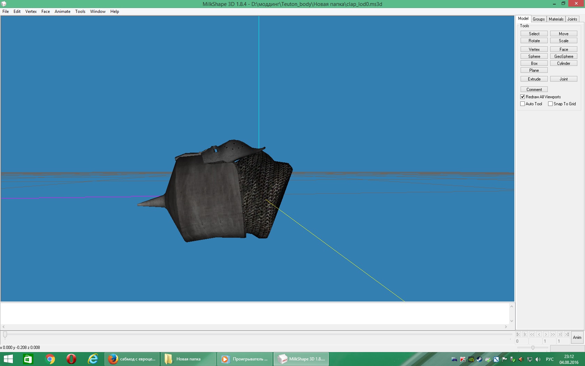
Task: Switch to the Groups tab
Action: click(538, 19)
